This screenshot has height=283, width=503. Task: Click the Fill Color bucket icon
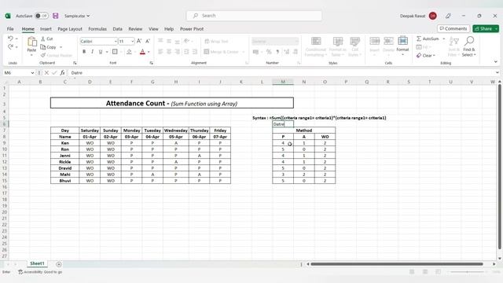129,52
